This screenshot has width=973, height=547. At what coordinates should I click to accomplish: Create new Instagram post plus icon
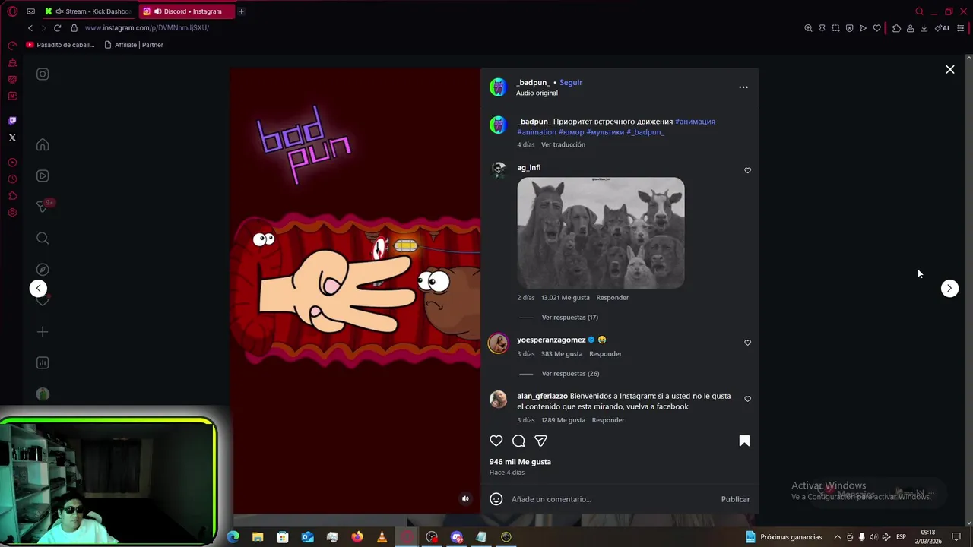point(43,332)
